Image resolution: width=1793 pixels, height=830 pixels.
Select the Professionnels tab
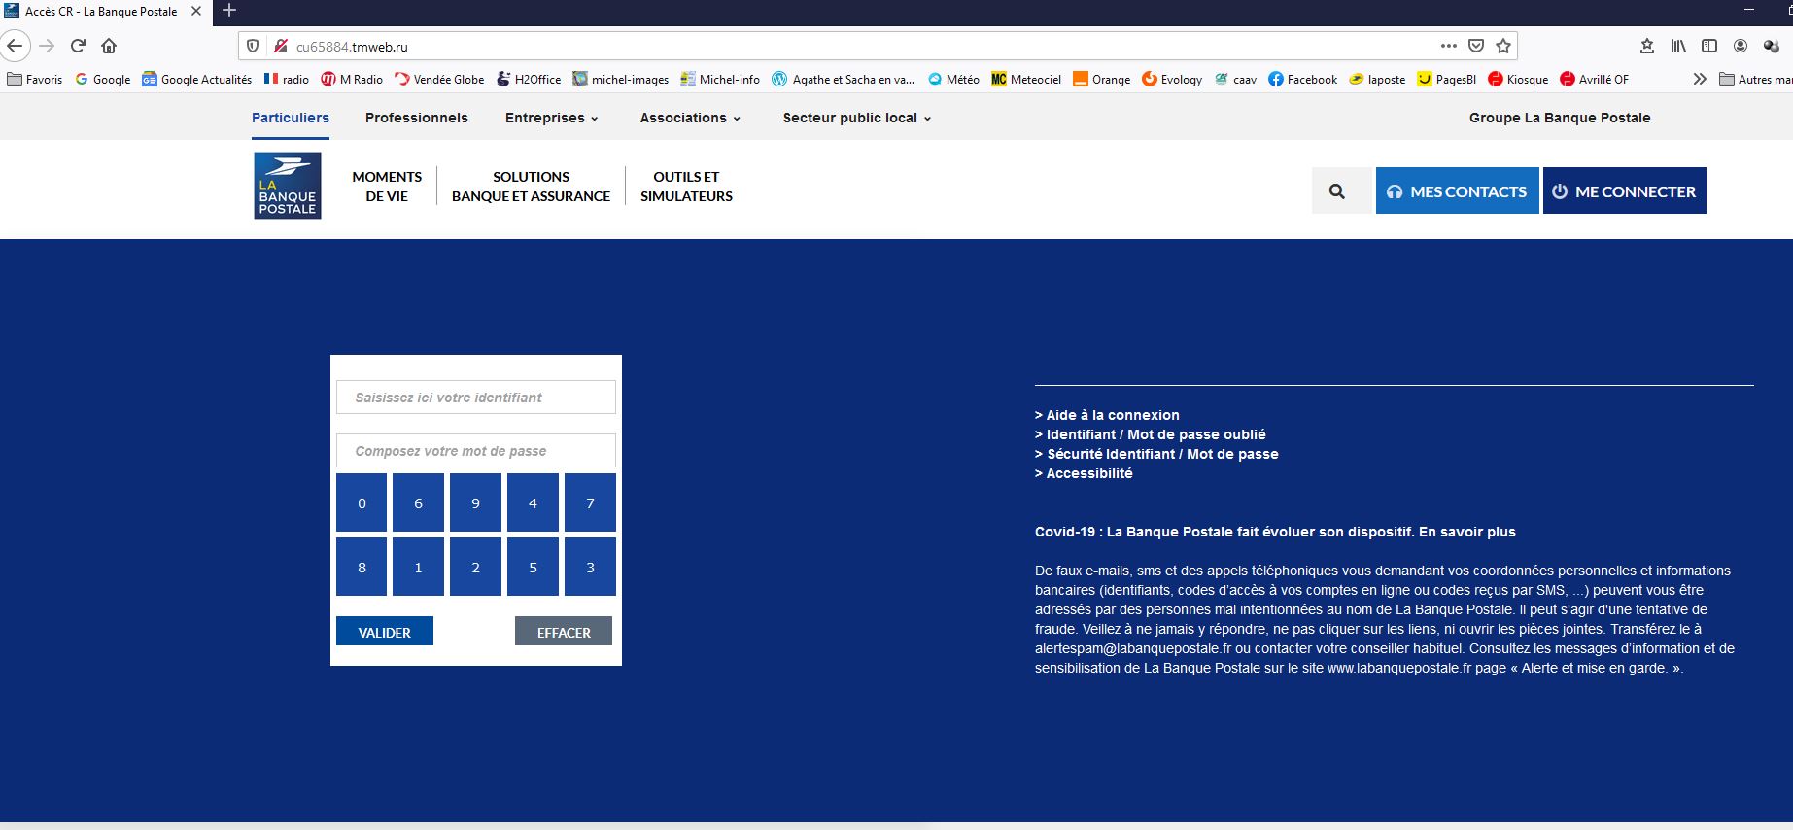417,118
